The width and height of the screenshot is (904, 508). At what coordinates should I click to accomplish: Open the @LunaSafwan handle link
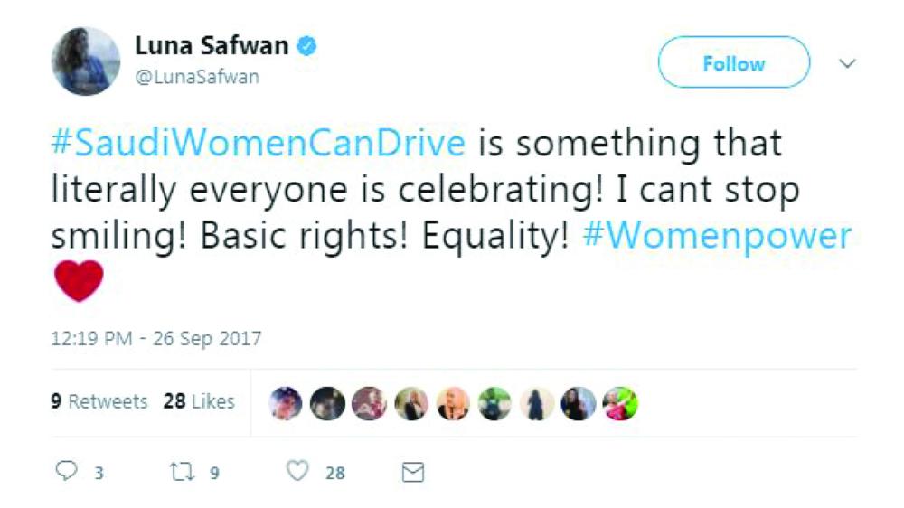[x=197, y=77]
